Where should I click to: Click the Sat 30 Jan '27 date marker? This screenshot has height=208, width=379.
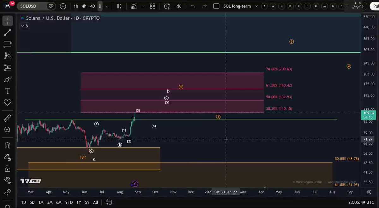point(226,192)
